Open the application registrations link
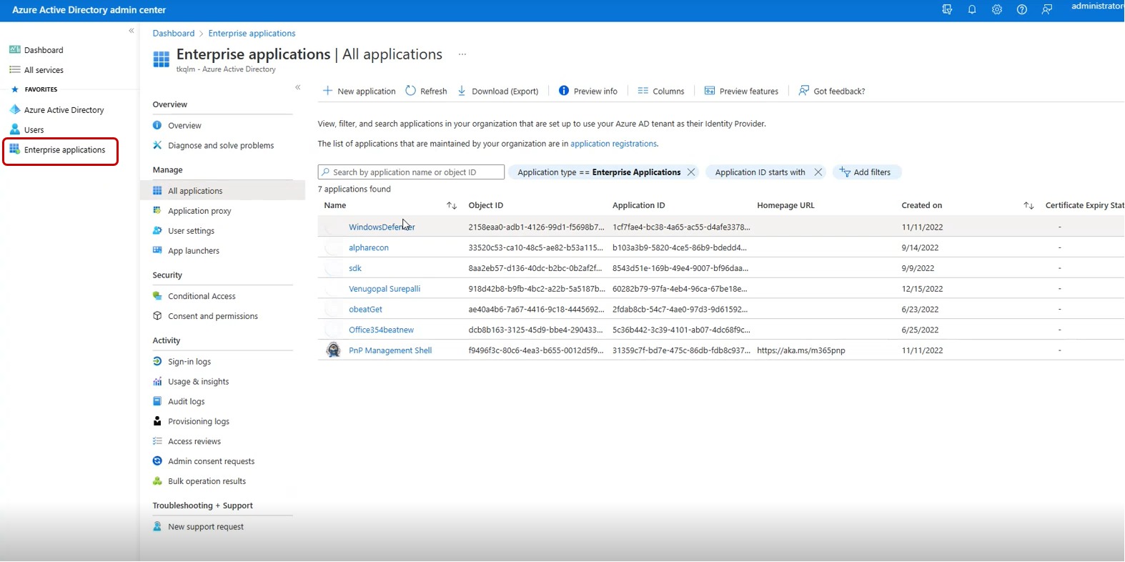 (x=613, y=144)
